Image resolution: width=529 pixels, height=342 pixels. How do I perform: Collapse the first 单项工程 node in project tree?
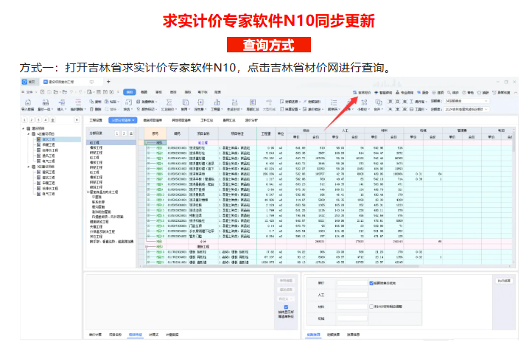point(28,133)
